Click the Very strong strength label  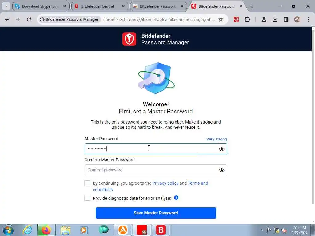click(217, 139)
